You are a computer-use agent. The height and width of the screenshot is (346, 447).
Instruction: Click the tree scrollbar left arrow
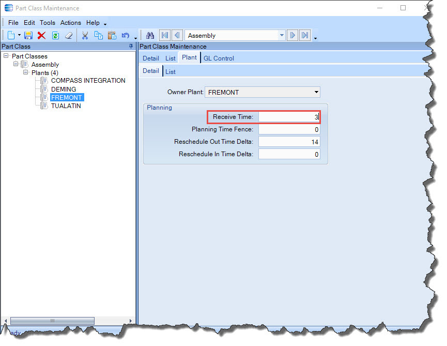5,321
